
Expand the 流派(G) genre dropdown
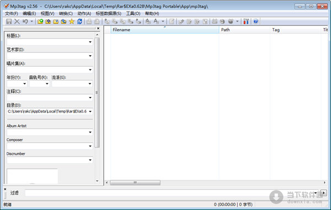pyautogui.click(x=90, y=84)
